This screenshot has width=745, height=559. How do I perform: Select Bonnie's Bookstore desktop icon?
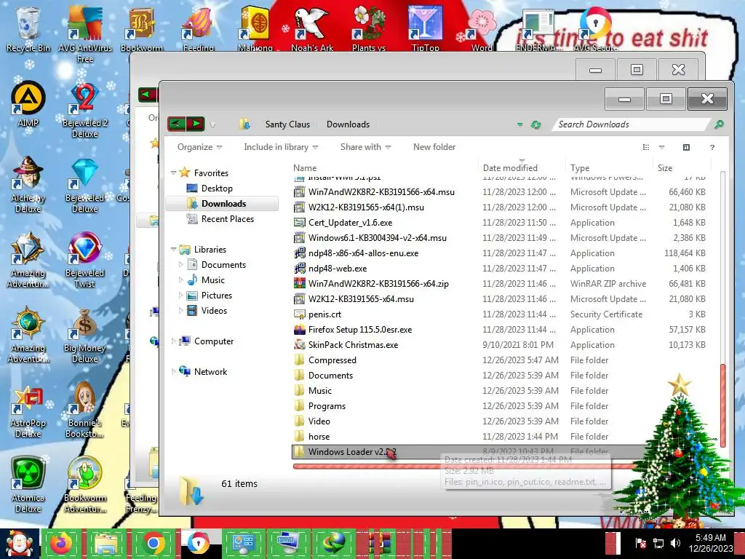84,411
